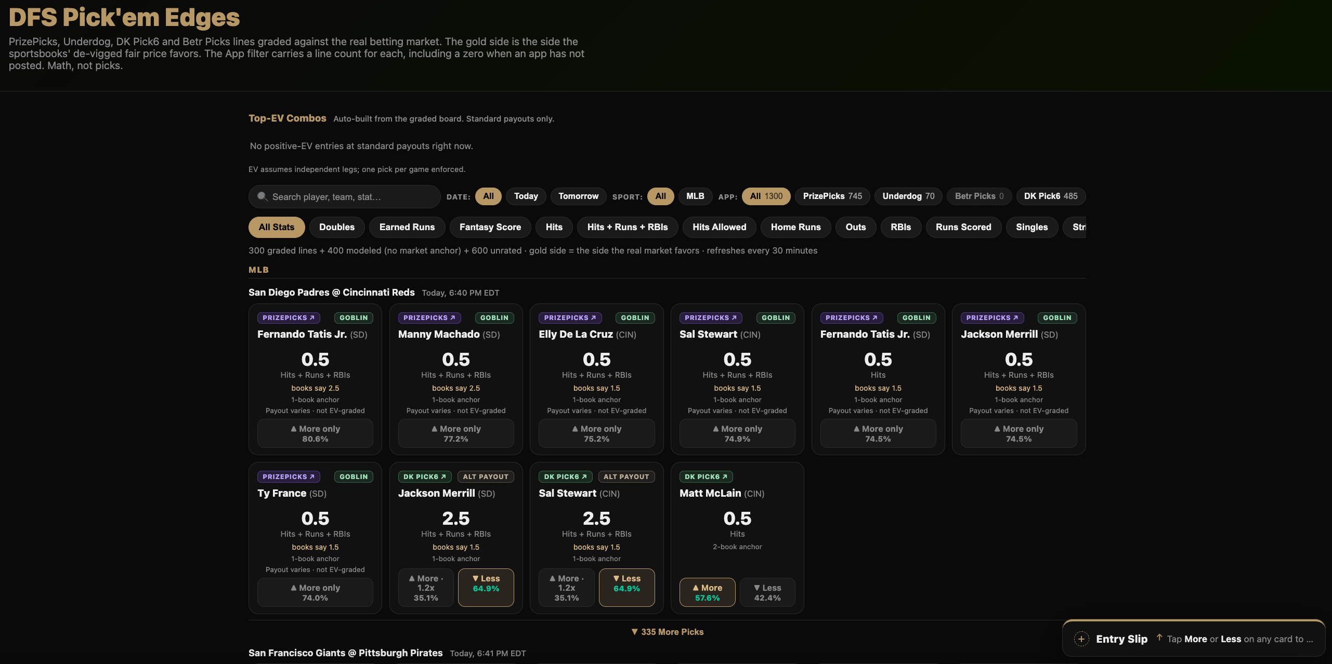This screenshot has width=1332, height=664.
Task: Open PrizePicks link on Jackson Merrill 0.5 card
Action: pos(992,317)
